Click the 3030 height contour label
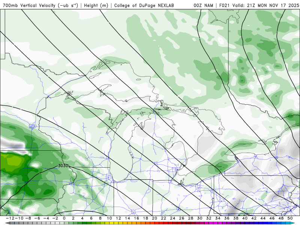The height and width of the screenshot is (225, 300). point(63,166)
